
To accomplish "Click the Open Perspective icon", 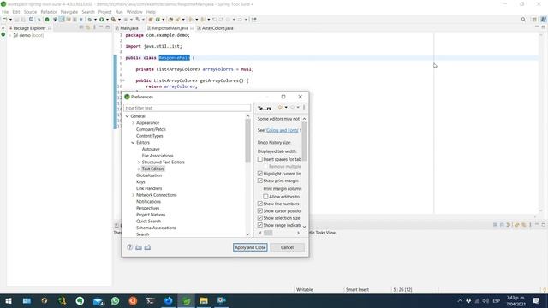I will tap(534, 20).
